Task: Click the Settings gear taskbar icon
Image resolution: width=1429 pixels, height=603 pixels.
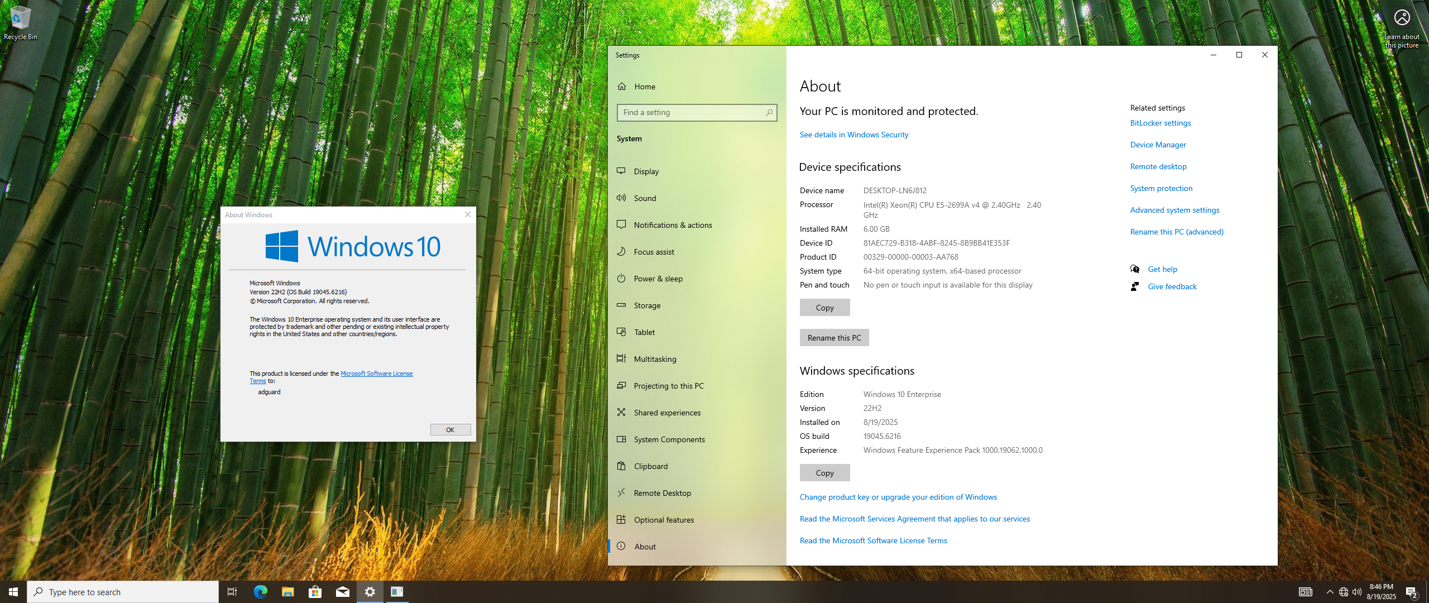Action: (x=370, y=592)
